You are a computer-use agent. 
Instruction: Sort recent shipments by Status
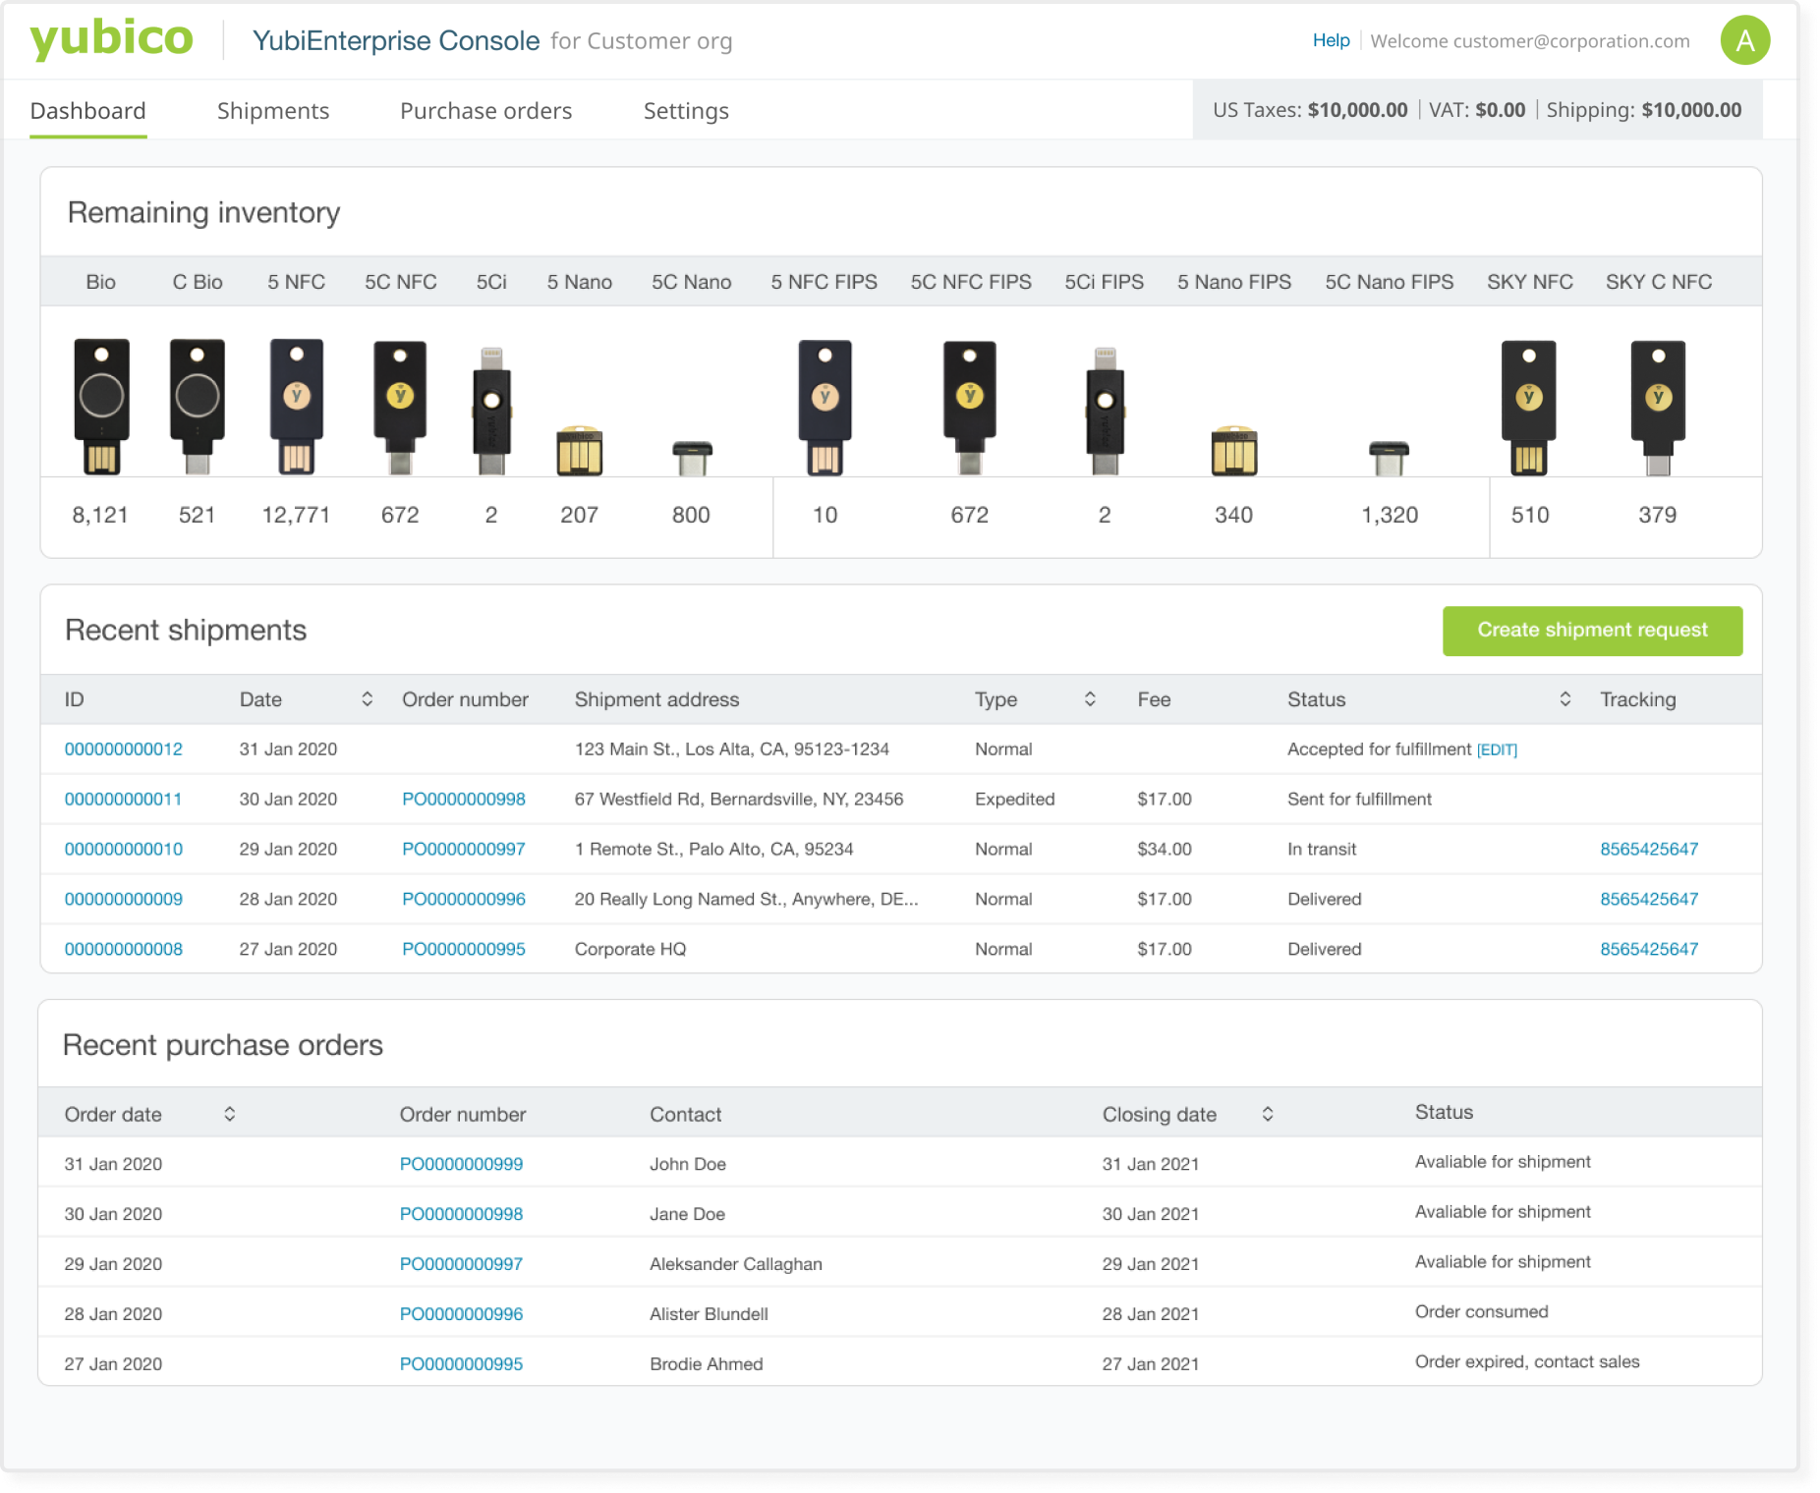[1564, 699]
